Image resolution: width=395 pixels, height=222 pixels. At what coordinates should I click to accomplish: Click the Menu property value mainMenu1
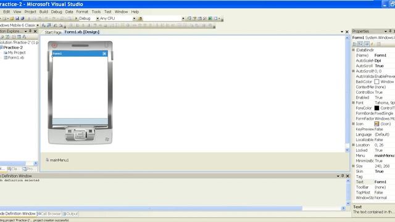(385, 155)
